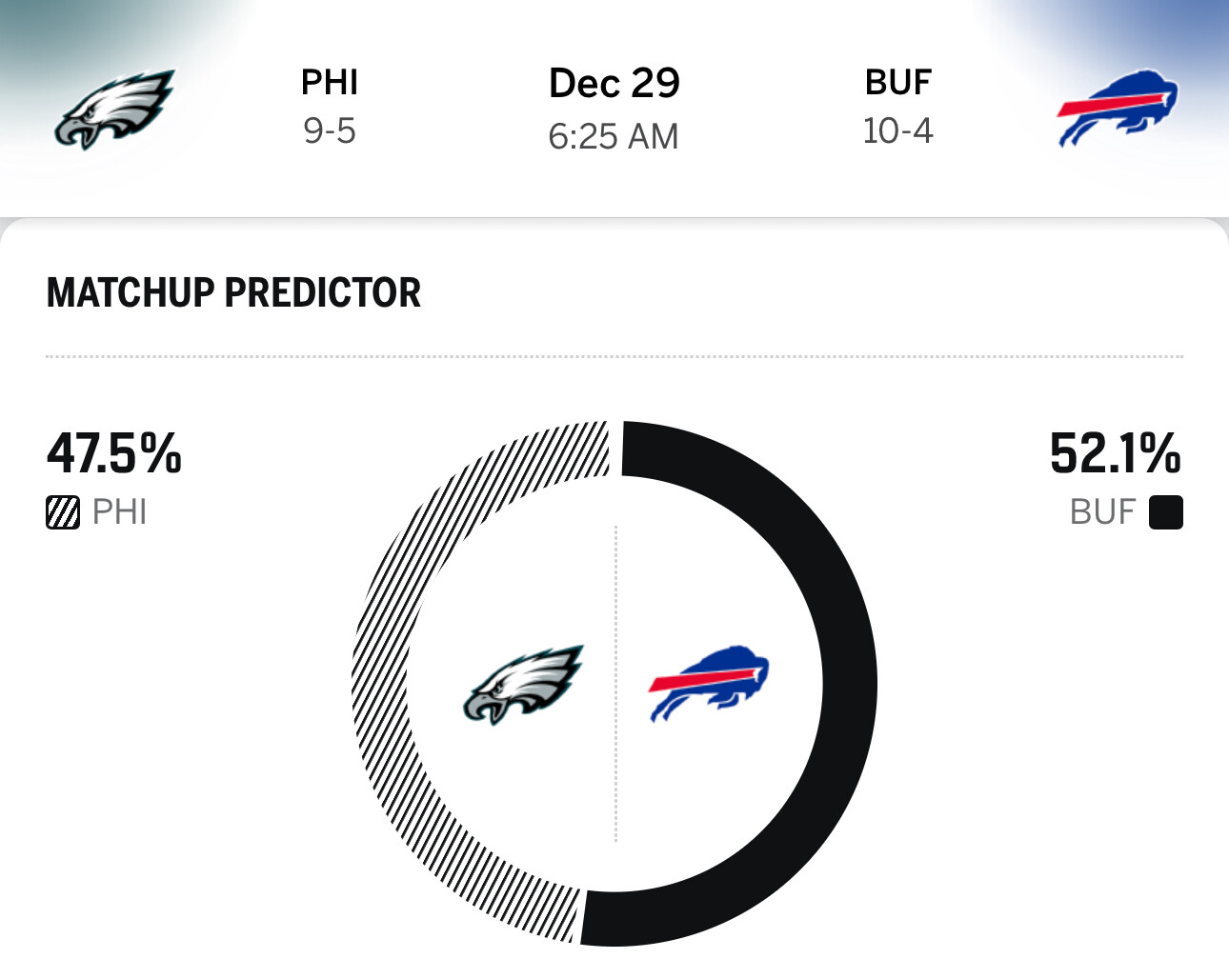
Task: Click the PHI label in the chart legend
Action: [x=119, y=512]
